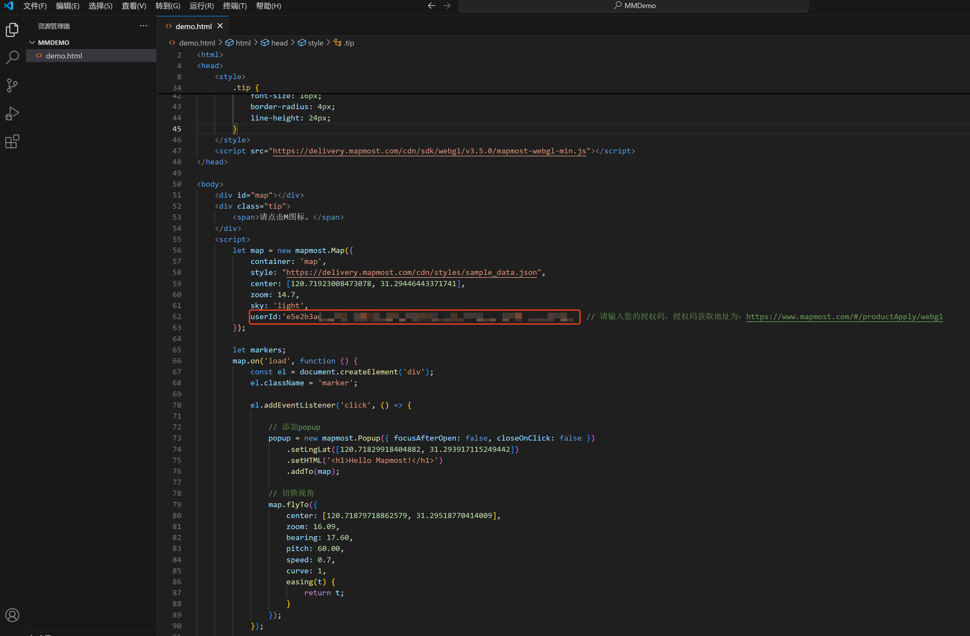Screen dimensions: 970x636
Task: Click the MMDemo command center search box
Action: click(x=633, y=6)
